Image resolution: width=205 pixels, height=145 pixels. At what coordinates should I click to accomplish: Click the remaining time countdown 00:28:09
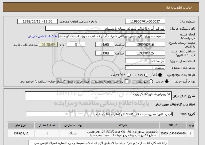point(48,45)
